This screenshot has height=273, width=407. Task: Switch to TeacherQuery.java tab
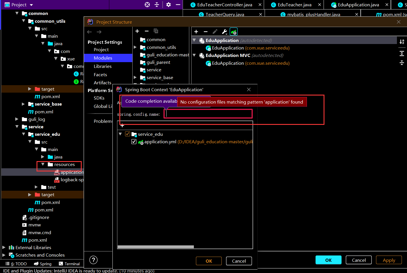(225, 14)
